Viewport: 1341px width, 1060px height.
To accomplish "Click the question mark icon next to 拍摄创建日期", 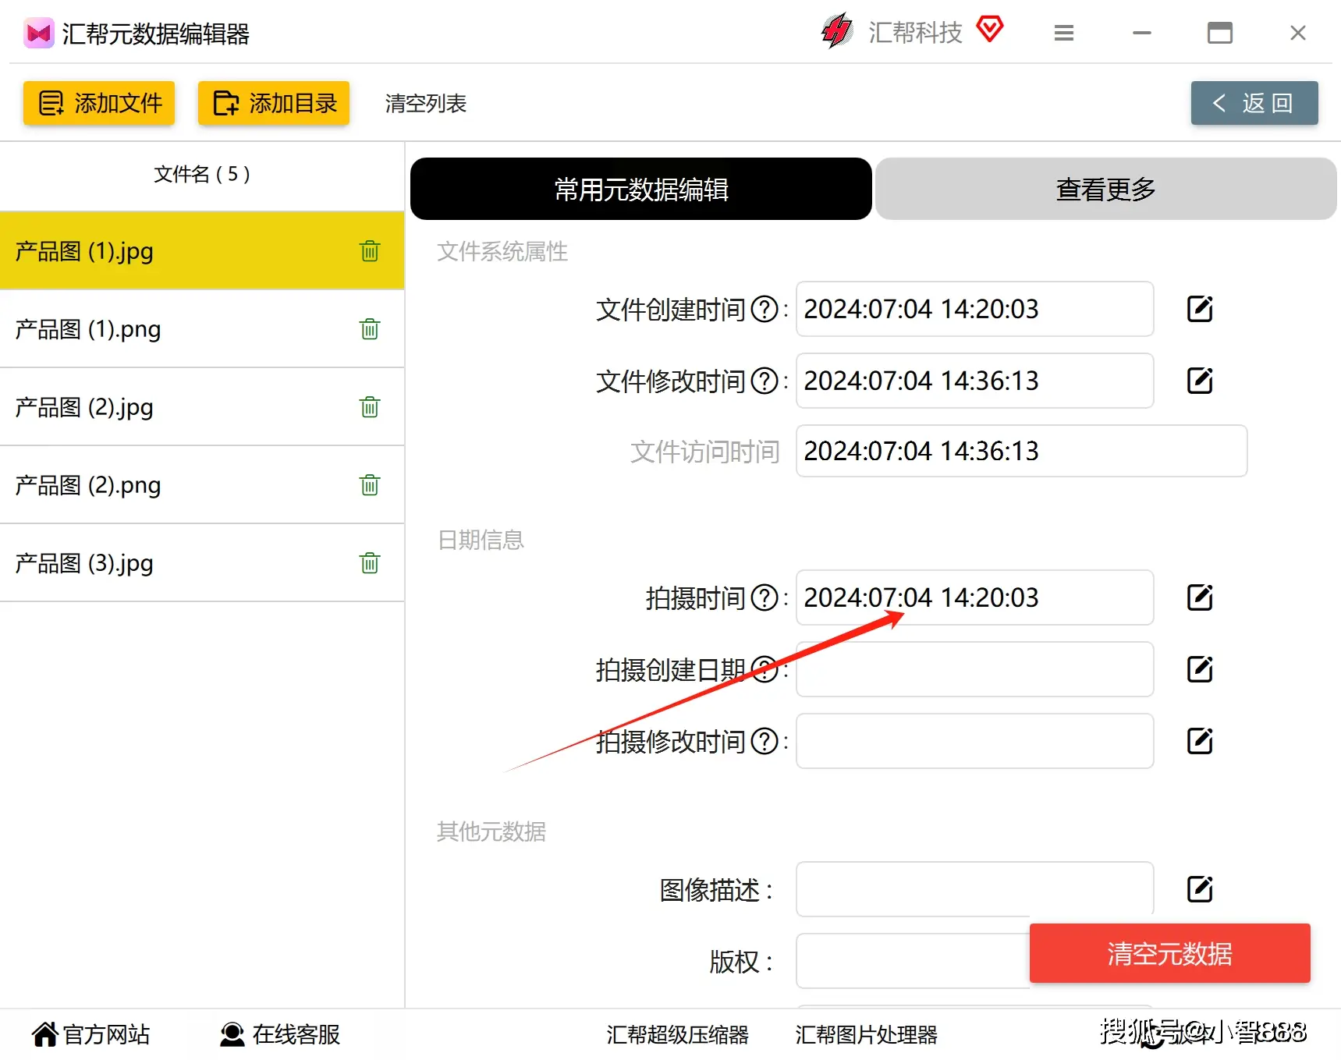I will pos(765,669).
